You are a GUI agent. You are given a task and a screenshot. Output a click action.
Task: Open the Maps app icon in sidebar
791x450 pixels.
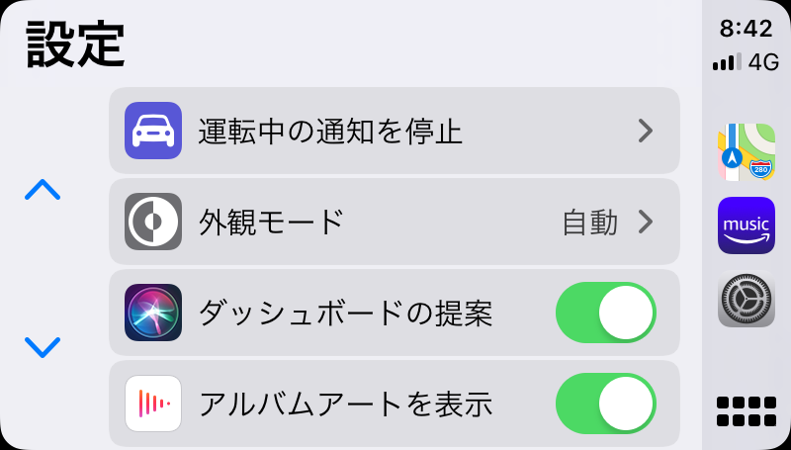[x=747, y=152]
